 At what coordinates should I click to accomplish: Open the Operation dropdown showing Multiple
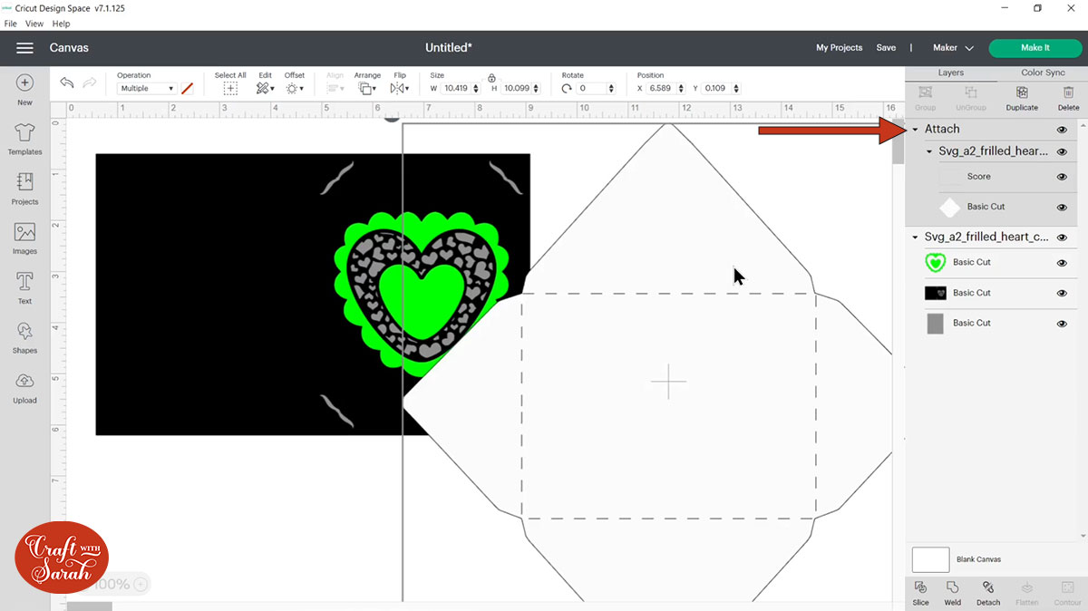tap(146, 89)
